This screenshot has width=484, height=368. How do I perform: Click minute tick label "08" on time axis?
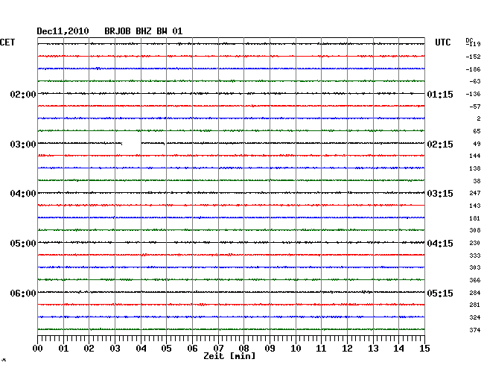point(243,349)
